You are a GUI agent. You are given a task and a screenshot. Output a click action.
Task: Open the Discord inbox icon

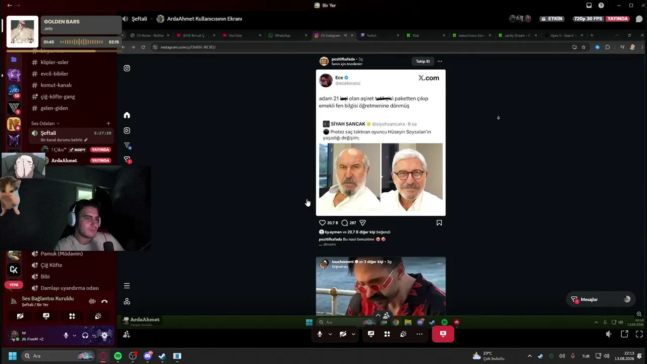click(x=589, y=6)
